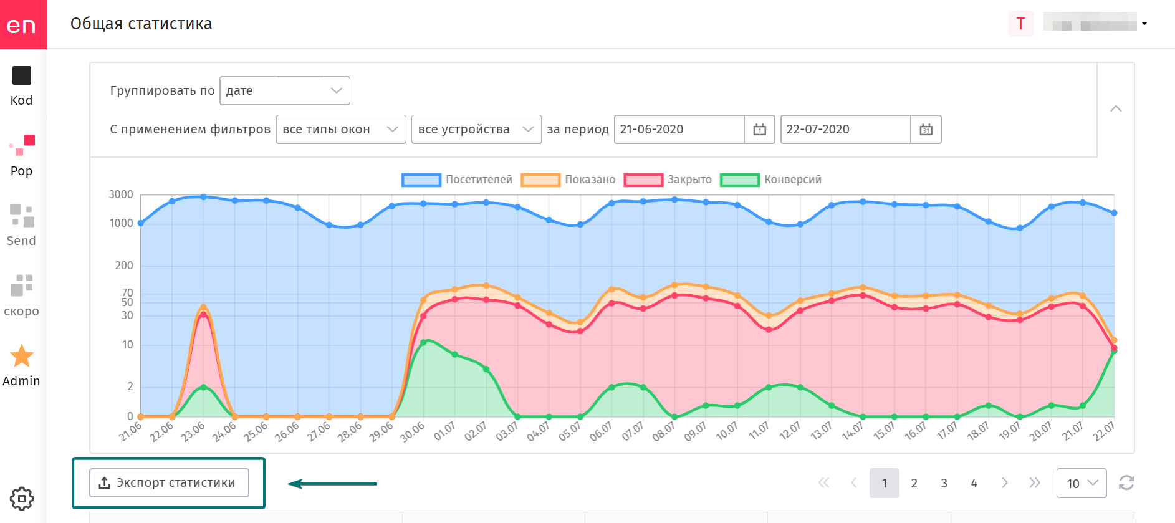The image size is (1175, 523).
Task: Select page 1 in pagination
Action: click(x=885, y=483)
